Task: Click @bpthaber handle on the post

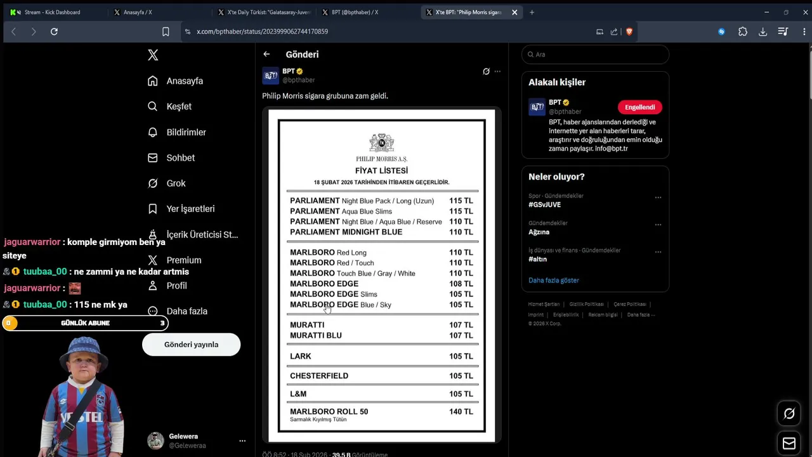Action: click(298, 80)
